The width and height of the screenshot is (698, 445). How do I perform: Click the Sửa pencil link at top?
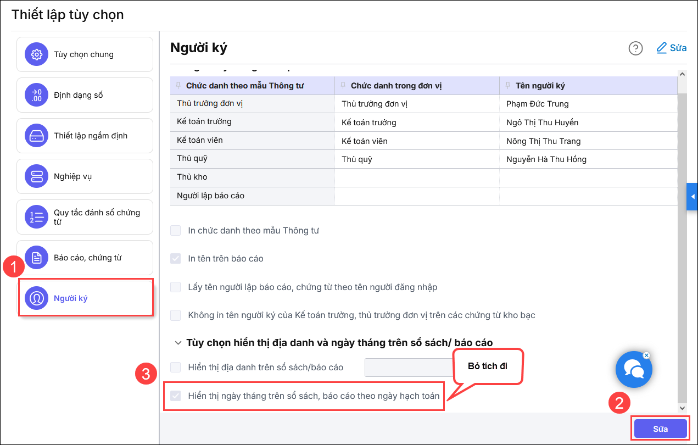672,48
